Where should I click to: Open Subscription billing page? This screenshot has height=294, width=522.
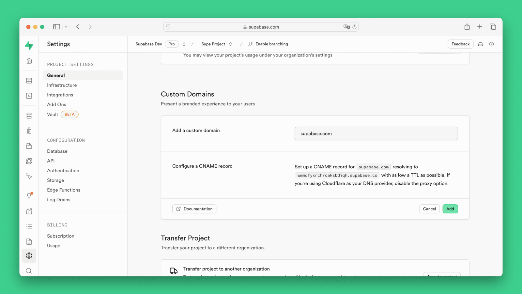click(61, 236)
